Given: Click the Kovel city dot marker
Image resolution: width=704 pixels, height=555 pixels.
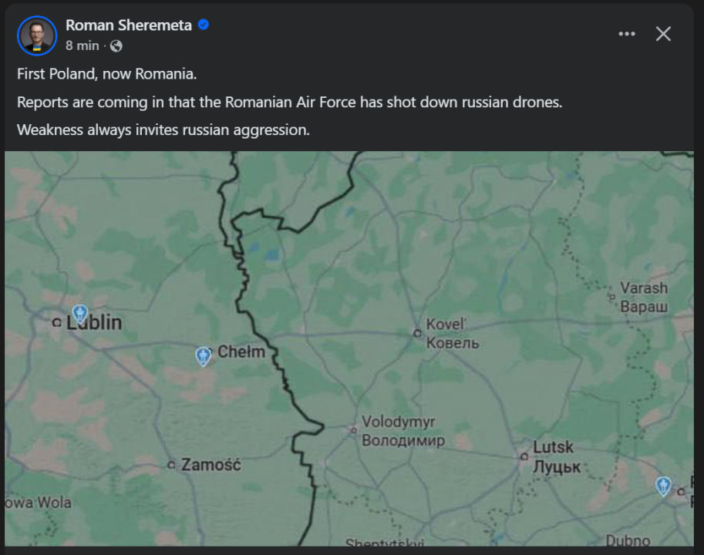Looking at the screenshot, I should tap(417, 333).
